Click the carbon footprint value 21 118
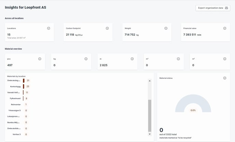The image size is (235, 142). tap(70, 35)
